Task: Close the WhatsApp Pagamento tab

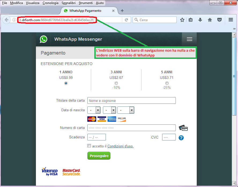Action: (113, 11)
